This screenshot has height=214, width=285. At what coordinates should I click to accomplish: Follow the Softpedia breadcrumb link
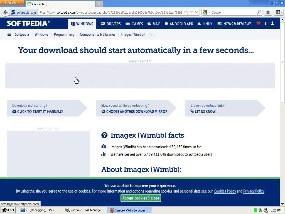point(22,34)
